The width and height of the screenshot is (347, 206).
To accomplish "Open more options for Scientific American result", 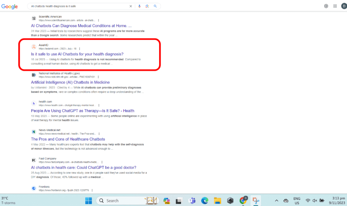I will pos(98,20).
